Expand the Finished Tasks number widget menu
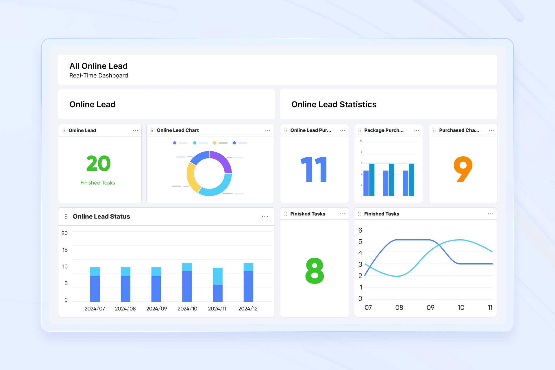Viewport: 555px width, 370px height. point(343,214)
